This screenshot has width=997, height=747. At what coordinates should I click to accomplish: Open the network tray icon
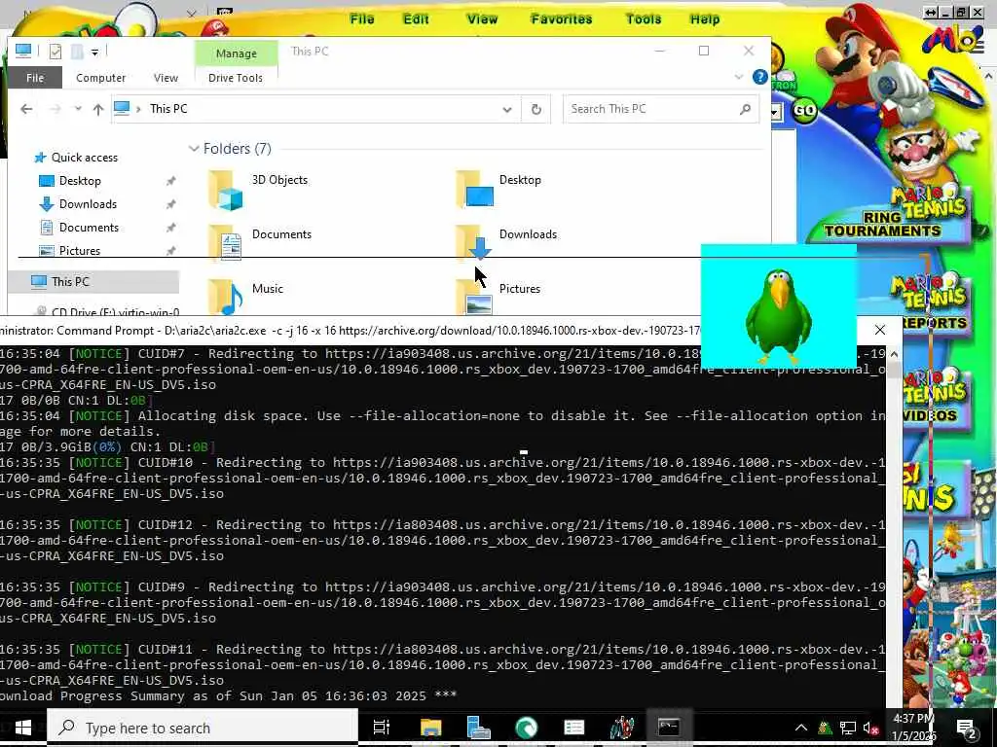click(x=848, y=728)
